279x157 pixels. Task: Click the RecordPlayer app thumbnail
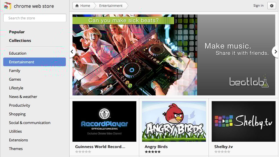(104, 121)
